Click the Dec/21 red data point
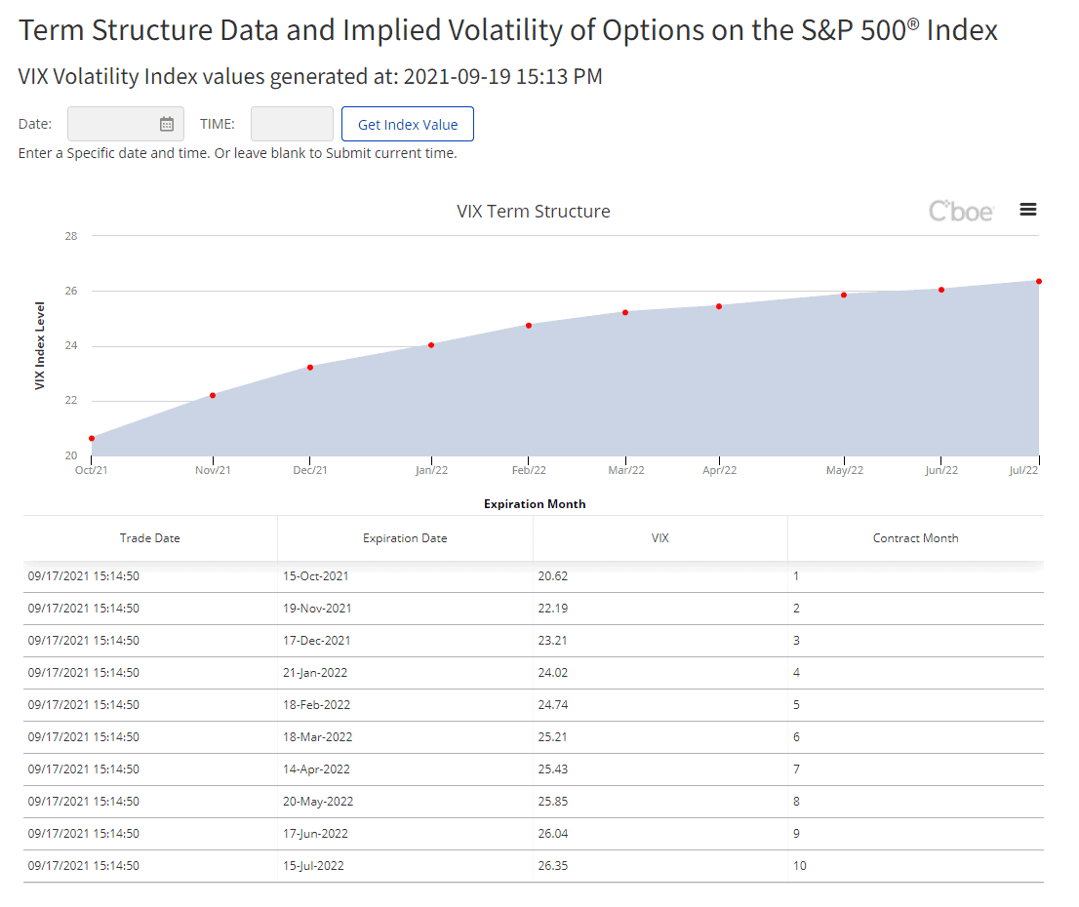The width and height of the screenshot is (1079, 907). point(310,367)
